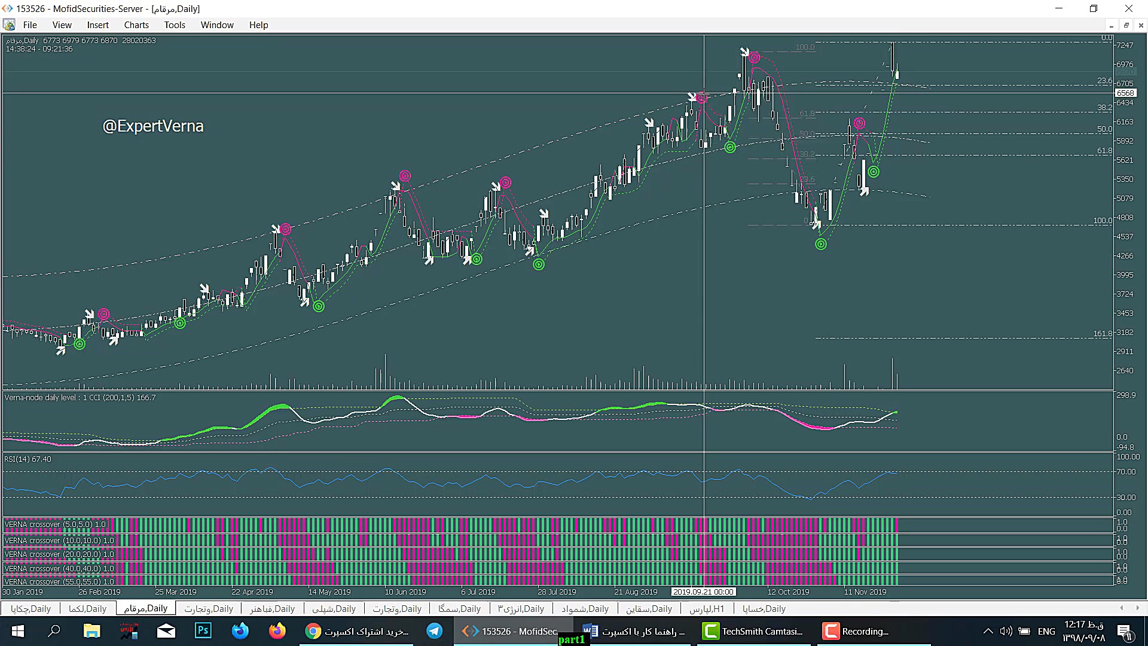Screen dimensions: 1148x646
Task: Open the Chrome window taskbar button
Action: coord(357,631)
